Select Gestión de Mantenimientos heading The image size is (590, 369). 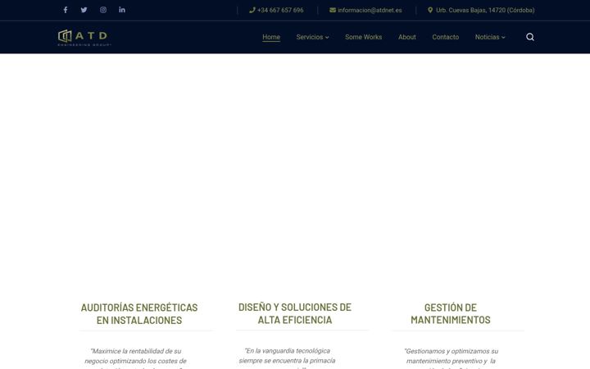coord(451,313)
